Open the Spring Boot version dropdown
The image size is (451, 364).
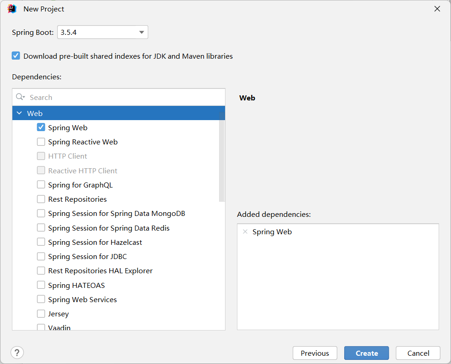[103, 32]
